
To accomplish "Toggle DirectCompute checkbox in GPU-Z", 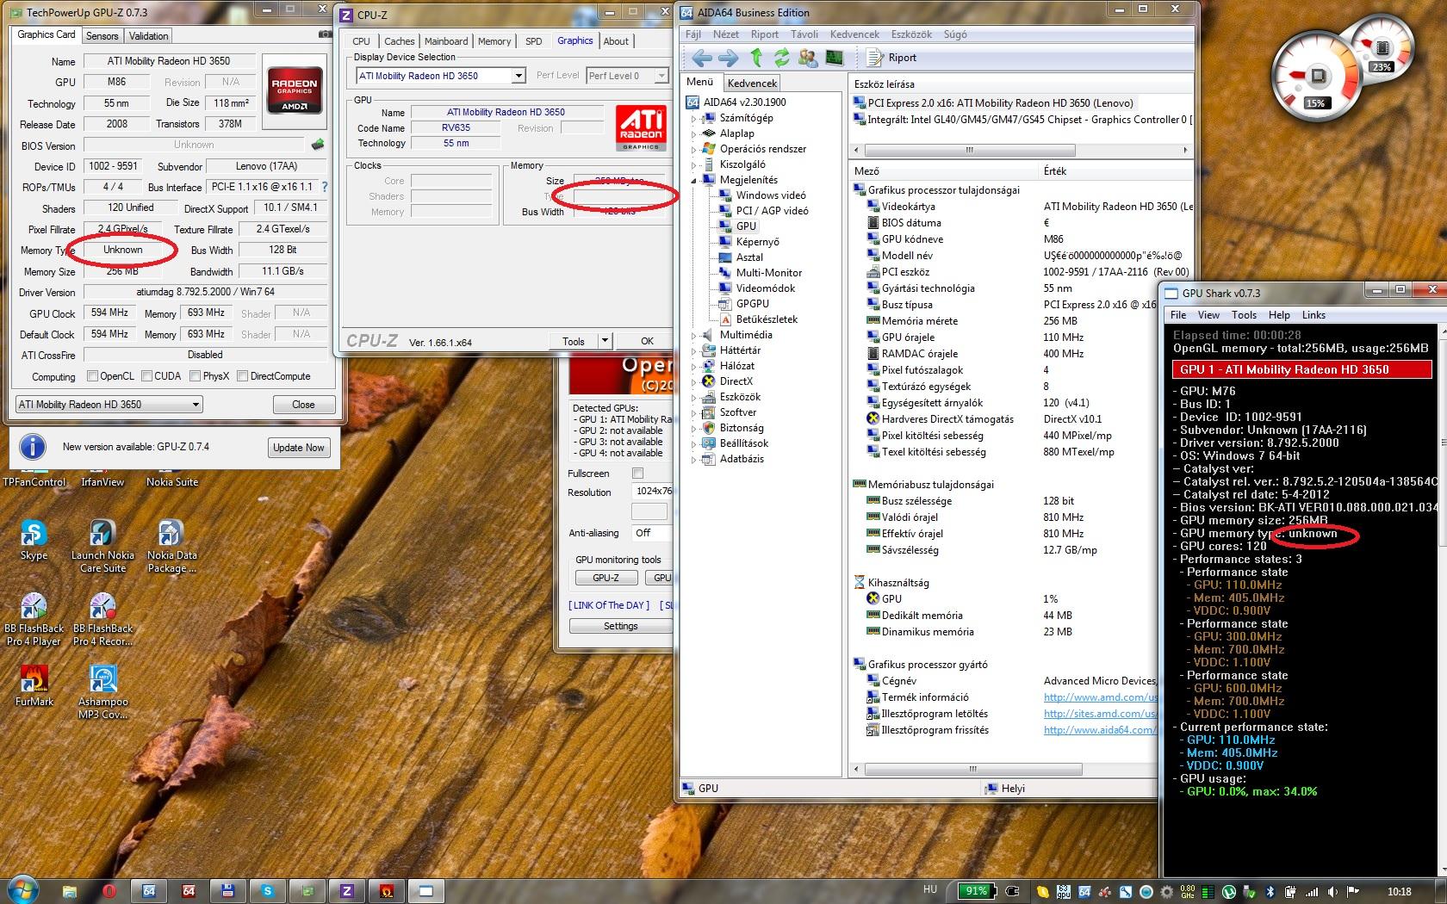I will 242,376.
